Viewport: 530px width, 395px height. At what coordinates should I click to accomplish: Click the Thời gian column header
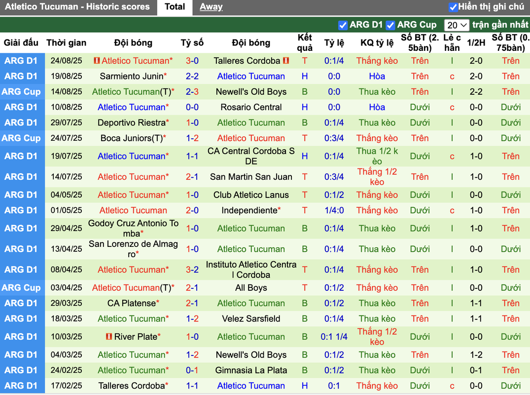[x=66, y=42]
